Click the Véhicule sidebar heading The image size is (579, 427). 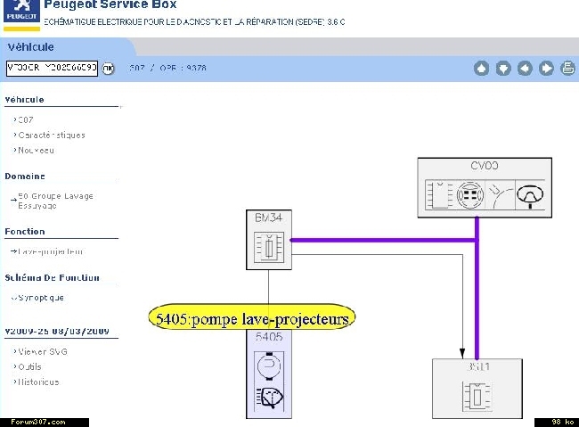24,100
